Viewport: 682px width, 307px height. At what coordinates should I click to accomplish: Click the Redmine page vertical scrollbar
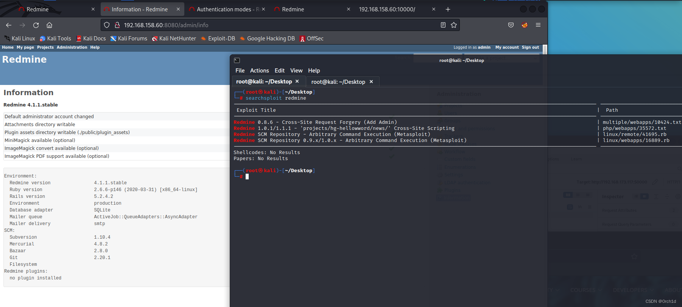(x=545, y=49)
